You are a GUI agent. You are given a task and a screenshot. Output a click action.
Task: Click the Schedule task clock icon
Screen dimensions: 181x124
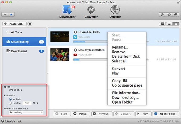(x=2, y=121)
